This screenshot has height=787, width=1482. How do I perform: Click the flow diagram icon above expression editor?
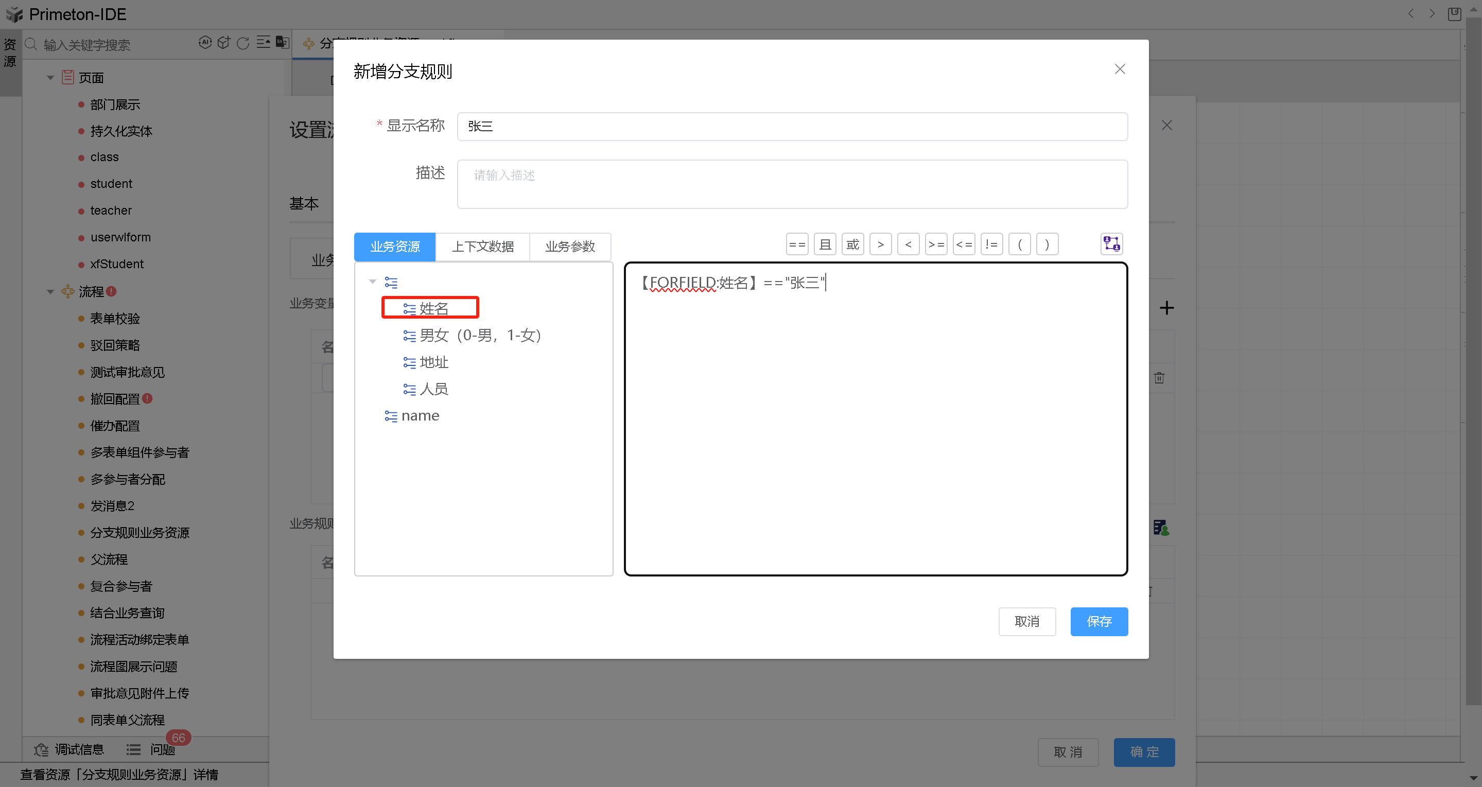1111,244
